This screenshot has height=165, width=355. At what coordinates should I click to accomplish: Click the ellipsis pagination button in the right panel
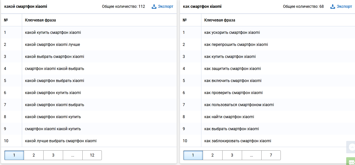click(251, 155)
